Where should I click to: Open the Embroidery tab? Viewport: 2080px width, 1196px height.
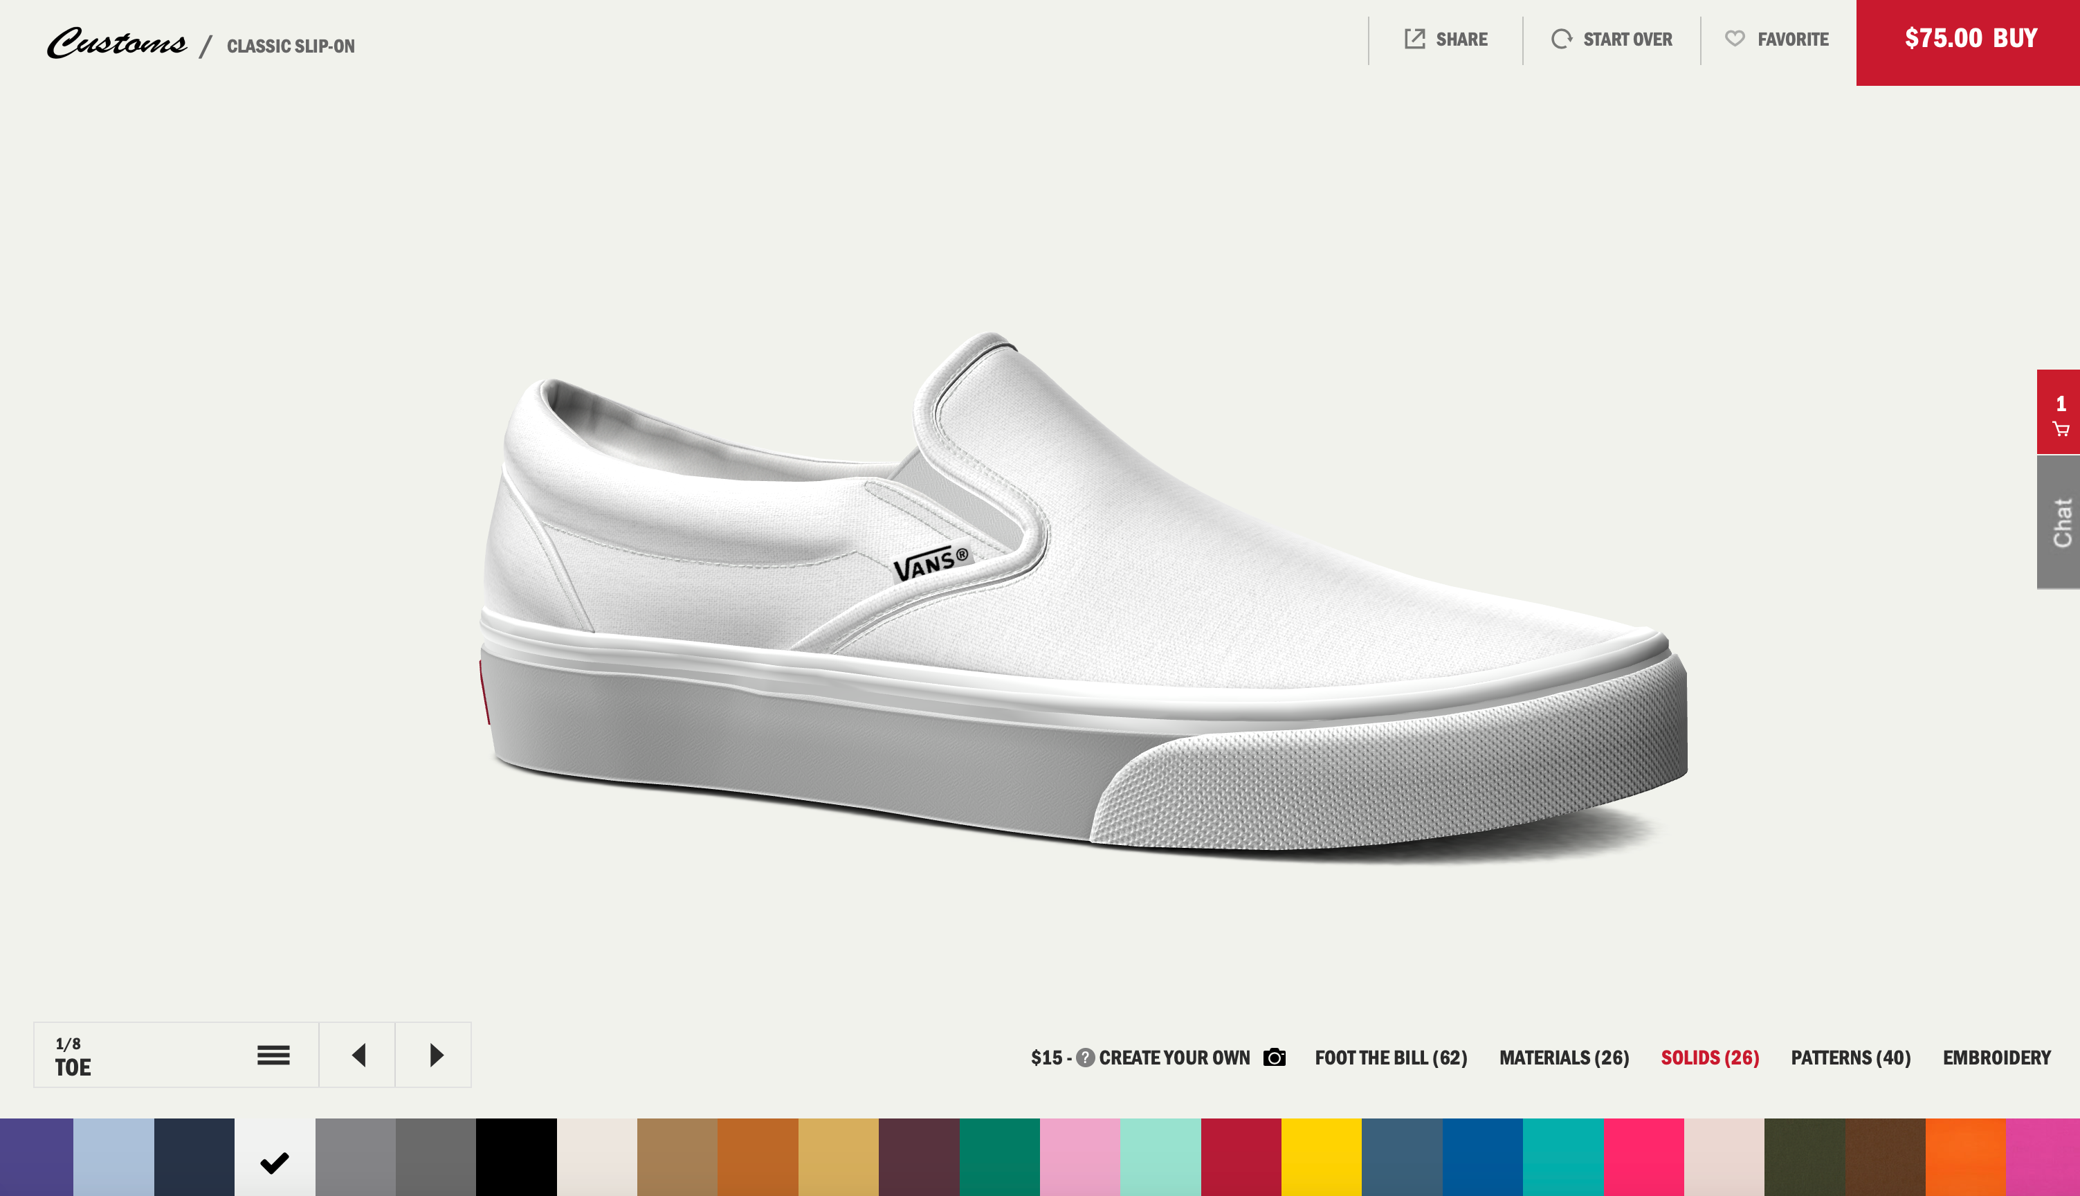coord(1996,1057)
